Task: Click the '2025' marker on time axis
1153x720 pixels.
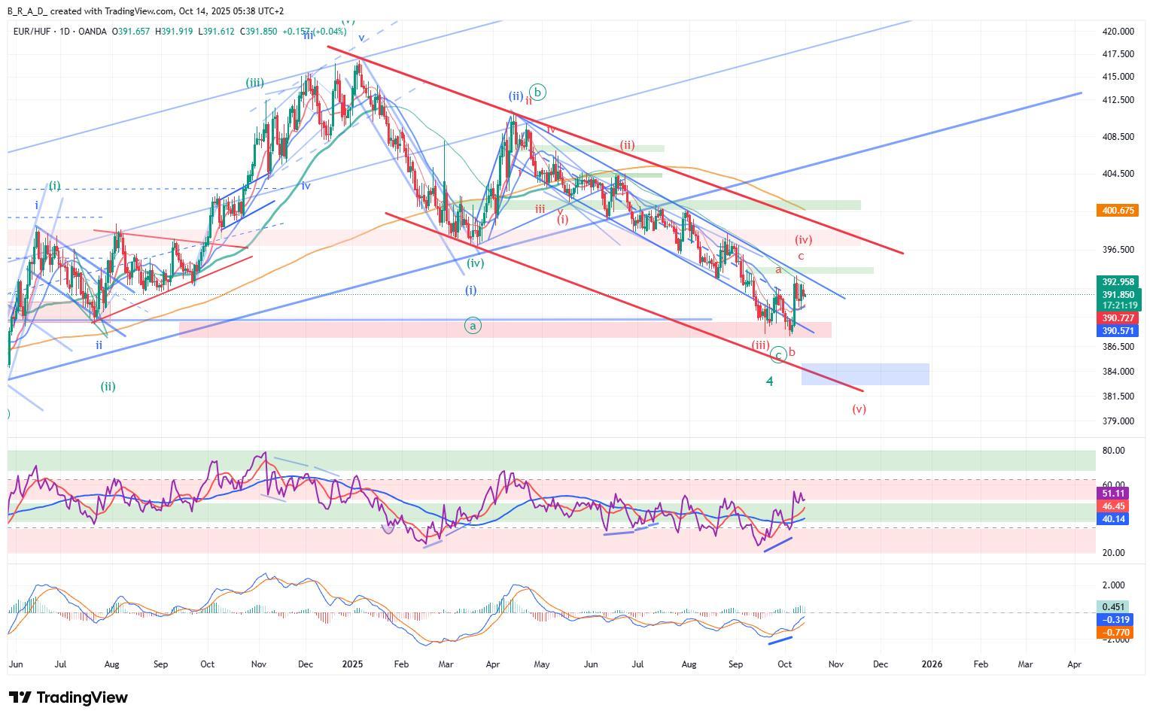Action: [x=352, y=664]
